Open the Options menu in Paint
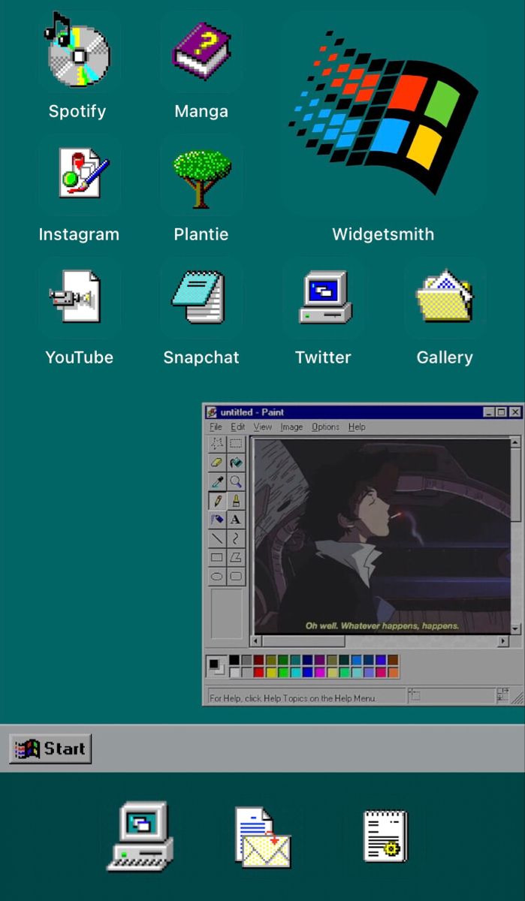The height and width of the screenshot is (901, 525). (x=325, y=427)
